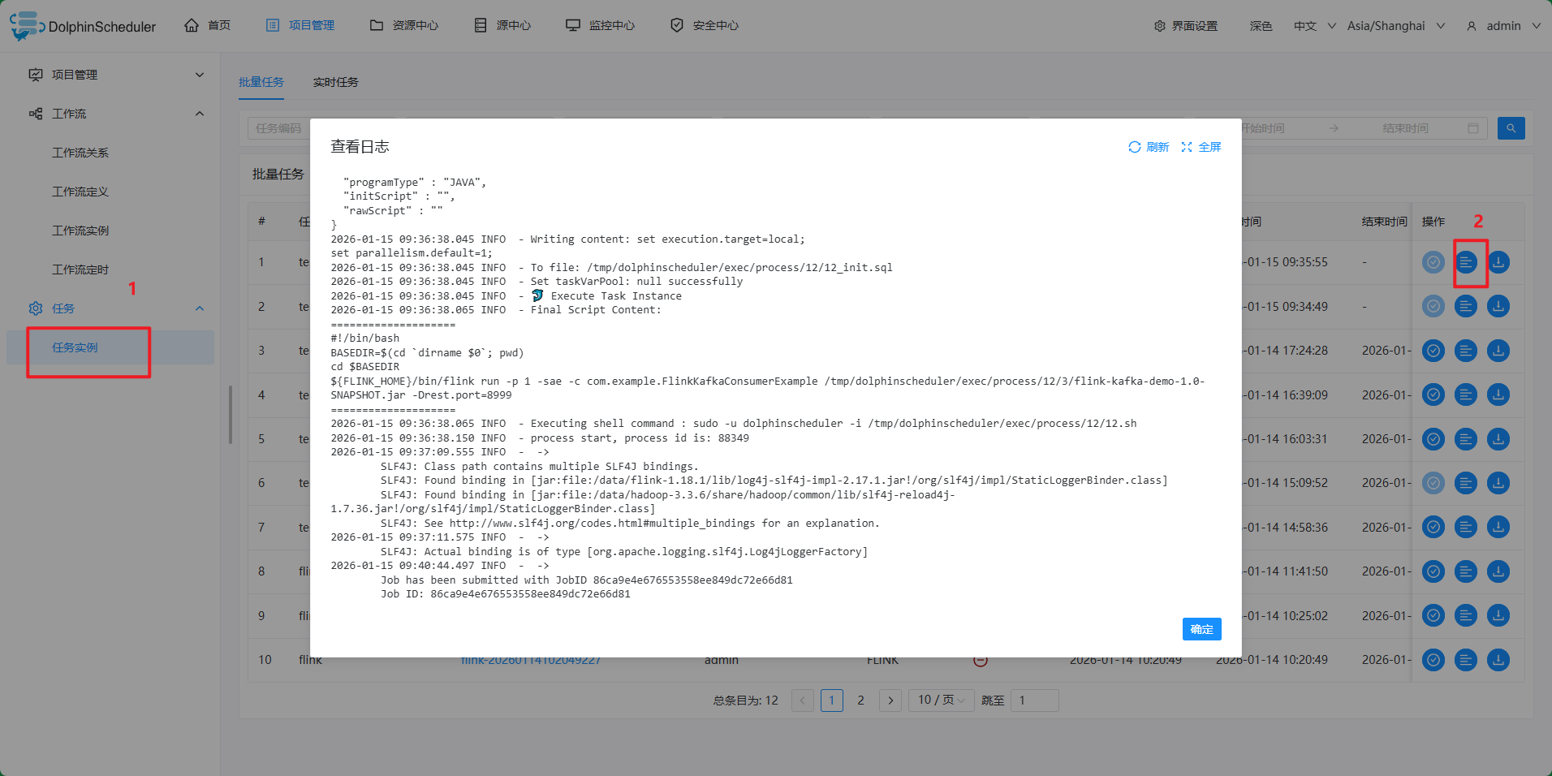Image resolution: width=1552 pixels, height=776 pixels.
Task: Click the search magnifier button in filter bar
Action: (1511, 127)
